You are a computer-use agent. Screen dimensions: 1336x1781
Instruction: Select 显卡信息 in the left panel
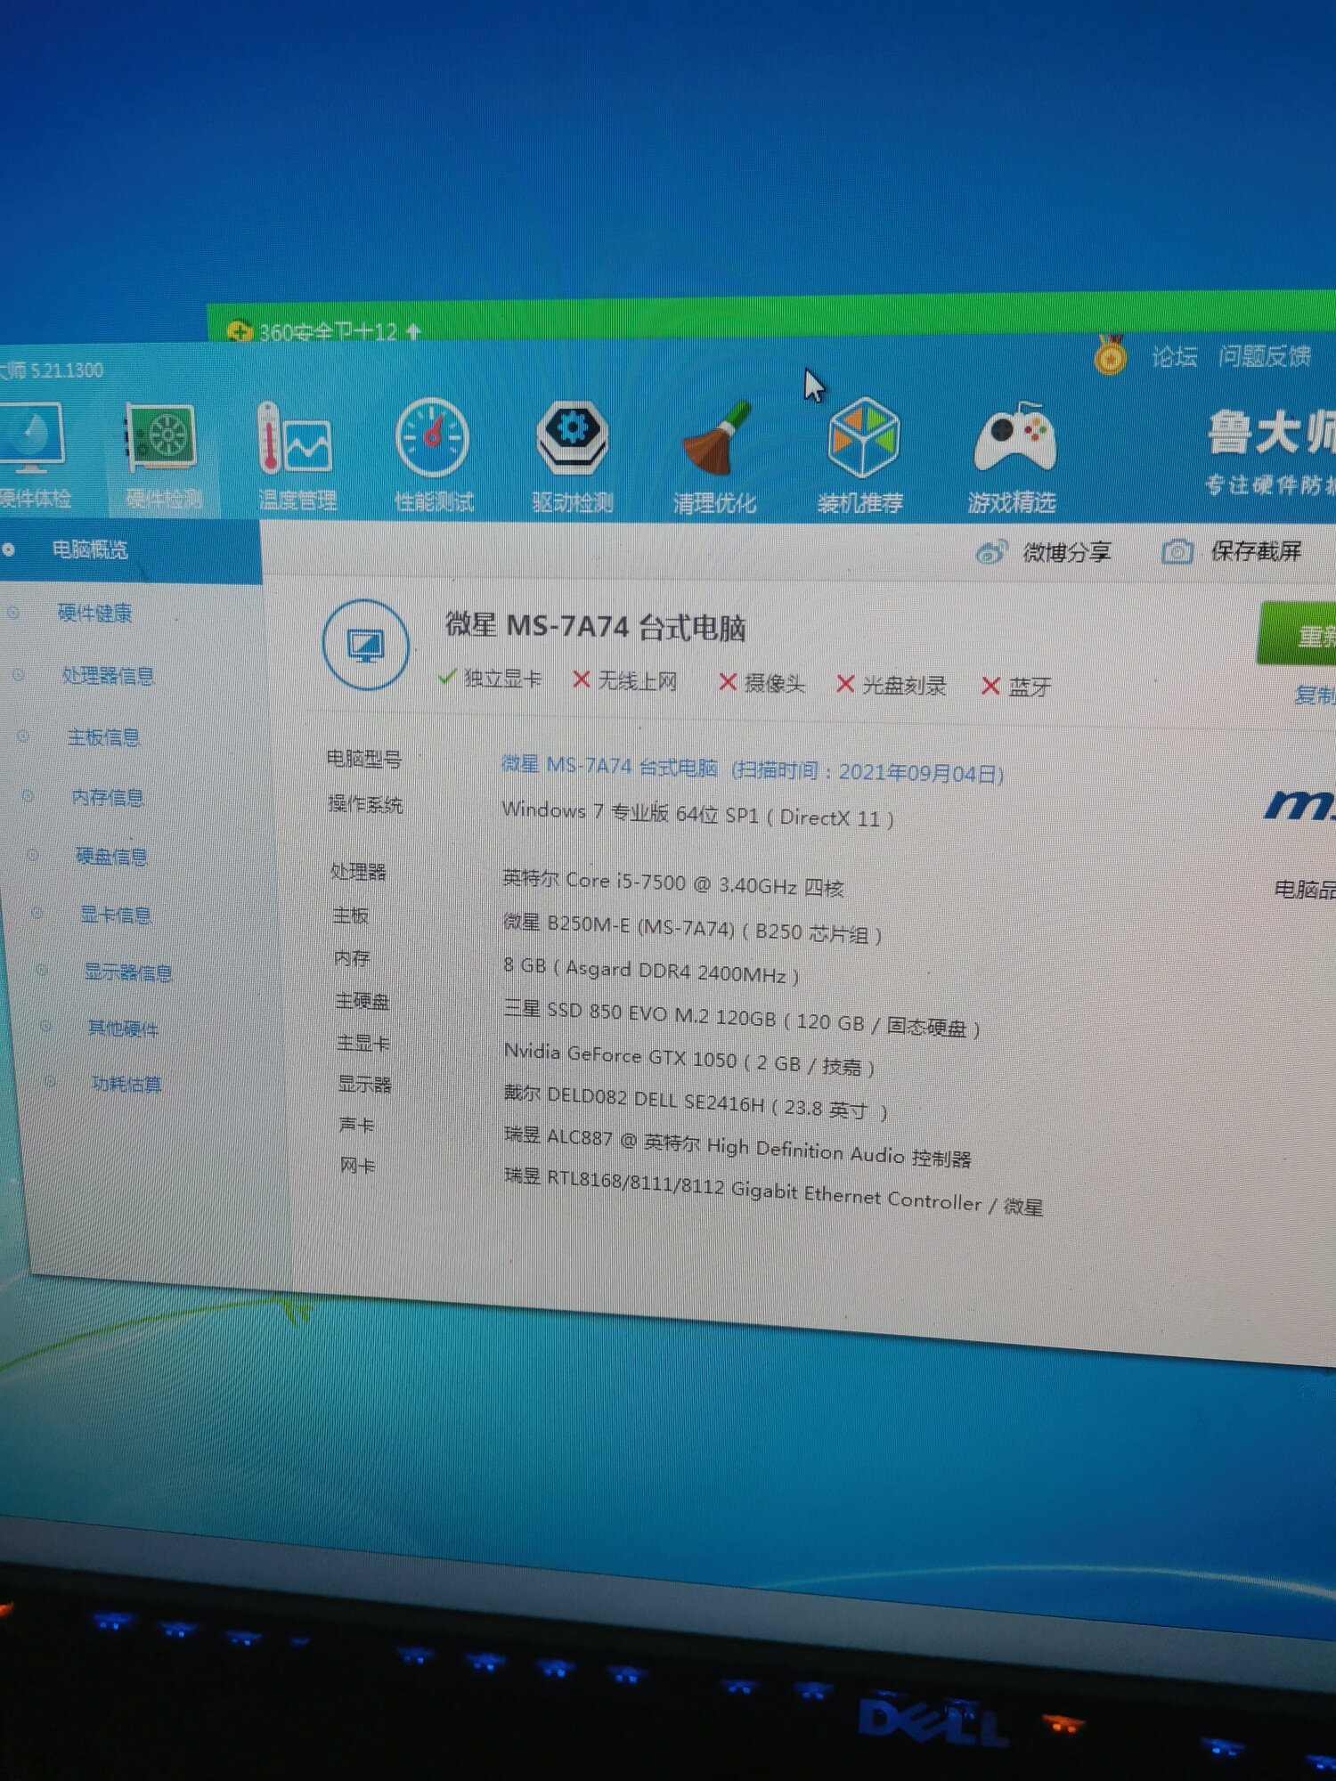(115, 915)
